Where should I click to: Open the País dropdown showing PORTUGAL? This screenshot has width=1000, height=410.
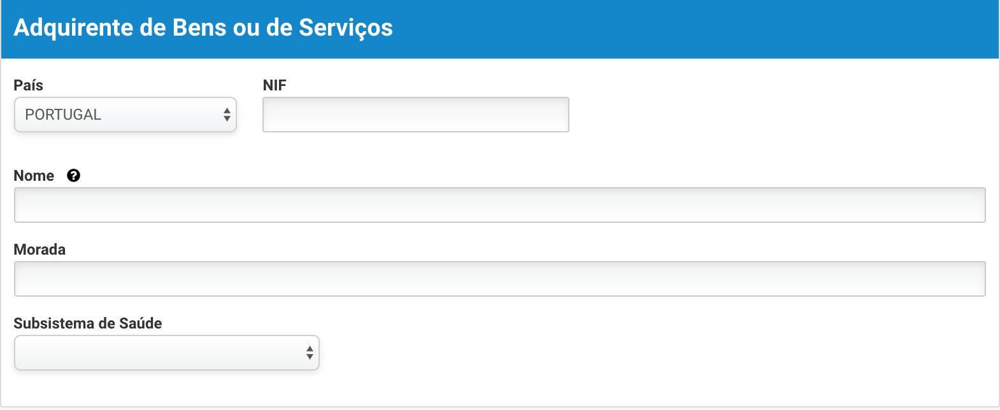(125, 115)
